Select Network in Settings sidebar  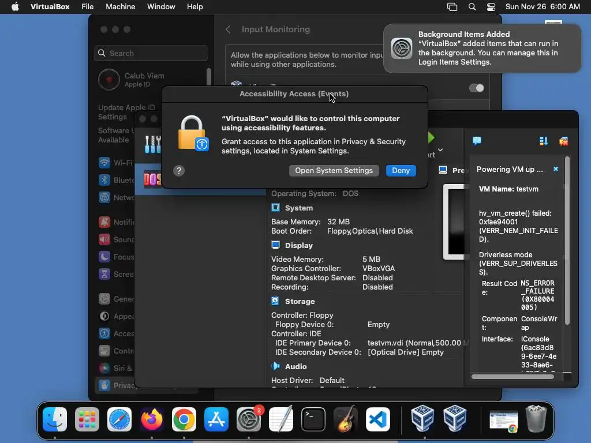[x=115, y=197]
